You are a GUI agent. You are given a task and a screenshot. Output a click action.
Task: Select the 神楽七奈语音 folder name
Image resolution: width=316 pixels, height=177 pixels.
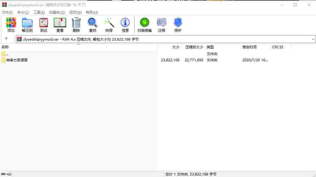click(x=17, y=60)
